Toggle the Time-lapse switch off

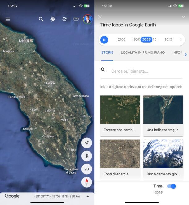[x=172, y=186]
